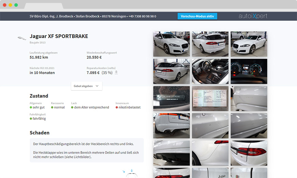Image resolution: width=297 pixels, height=178 pixels.
Task: Click the normal Karosserie status
Action: pyautogui.click(x=58, y=107)
